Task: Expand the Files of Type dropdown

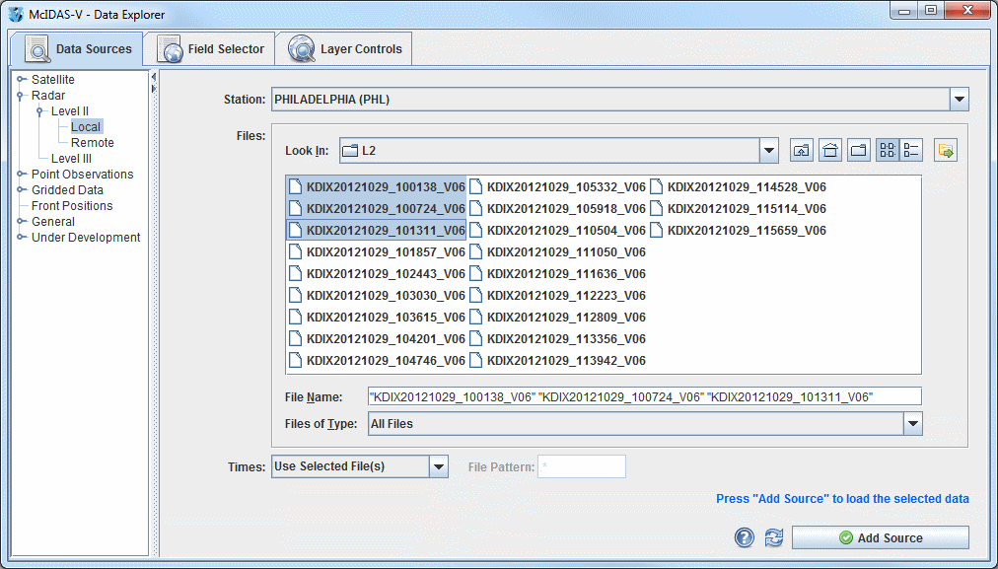Action: coord(912,424)
